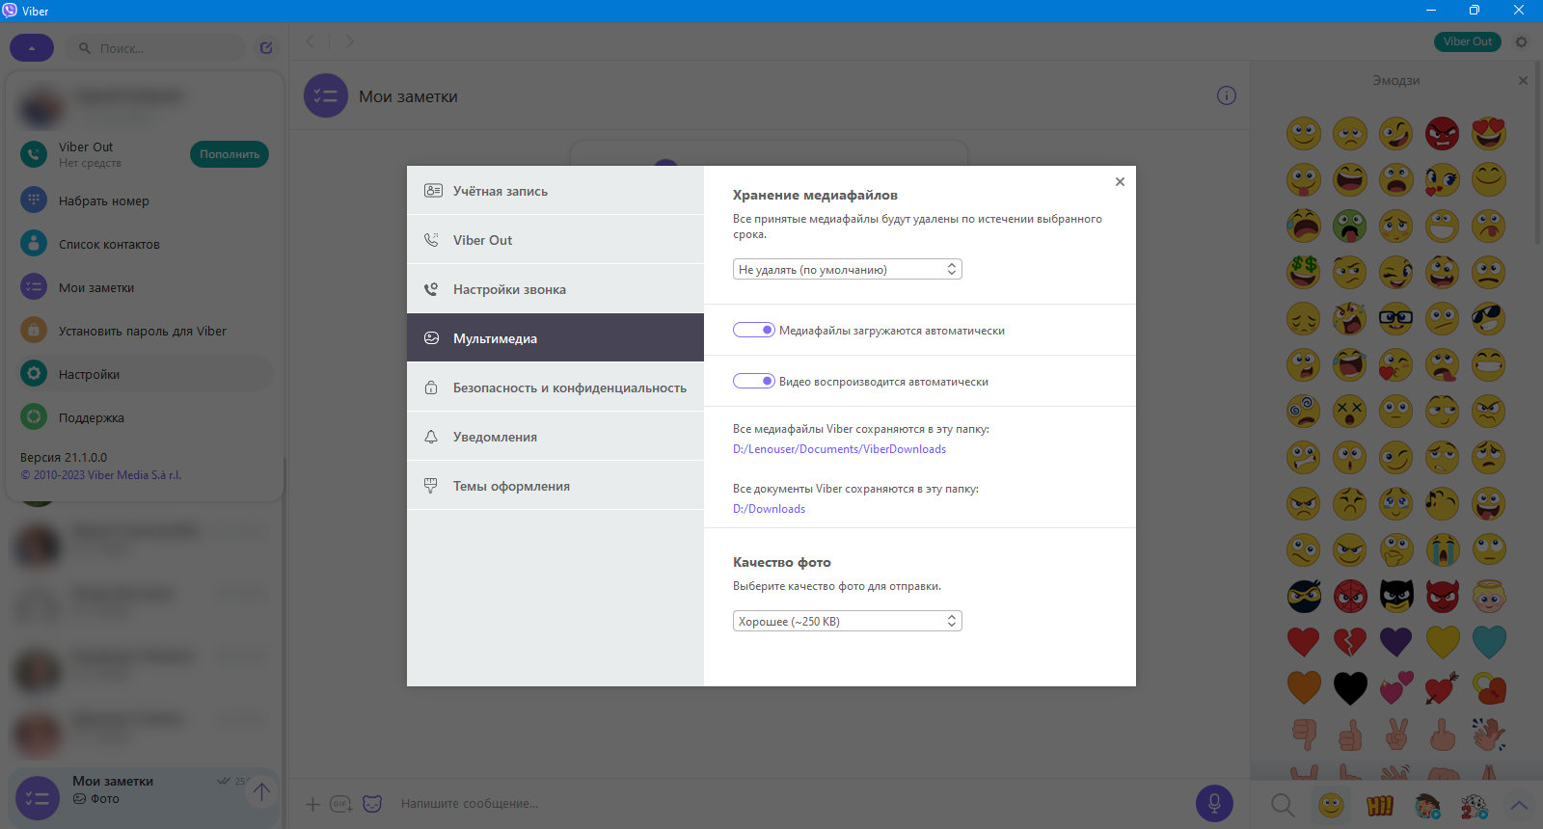Click the sticker cat face icon
This screenshot has height=829, width=1543.
coord(372,804)
